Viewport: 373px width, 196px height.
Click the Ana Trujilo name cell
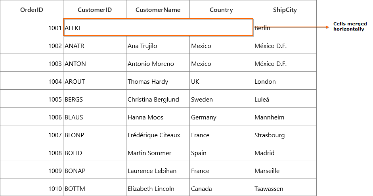[x=158, y=45]
